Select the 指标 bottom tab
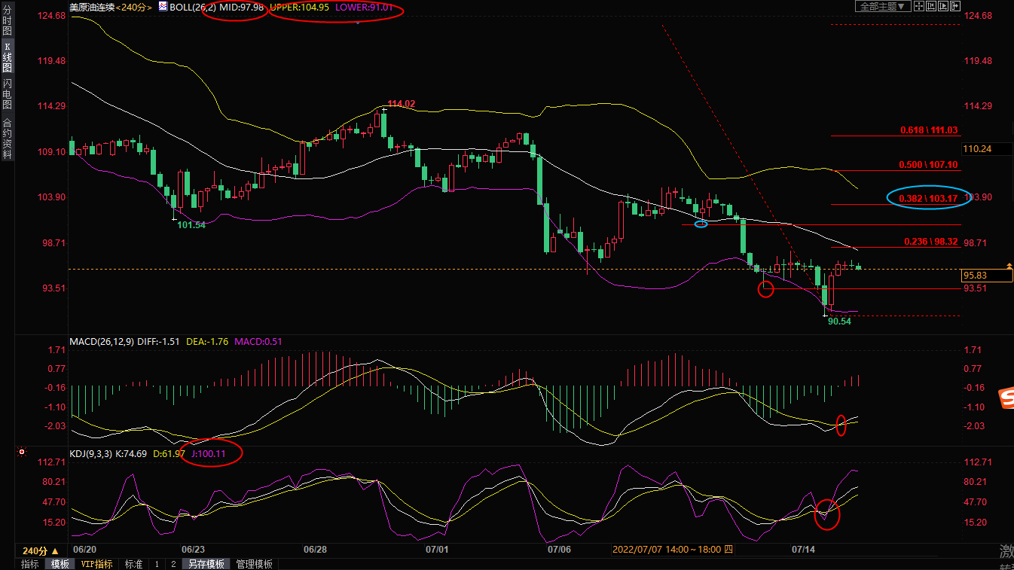The image size is (1014, 570). tap(30, 564)
